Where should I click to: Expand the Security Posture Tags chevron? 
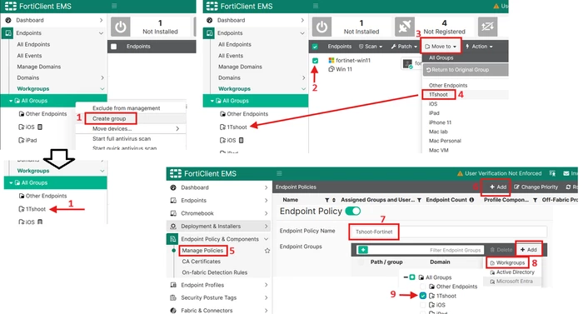tap(267, 297)
